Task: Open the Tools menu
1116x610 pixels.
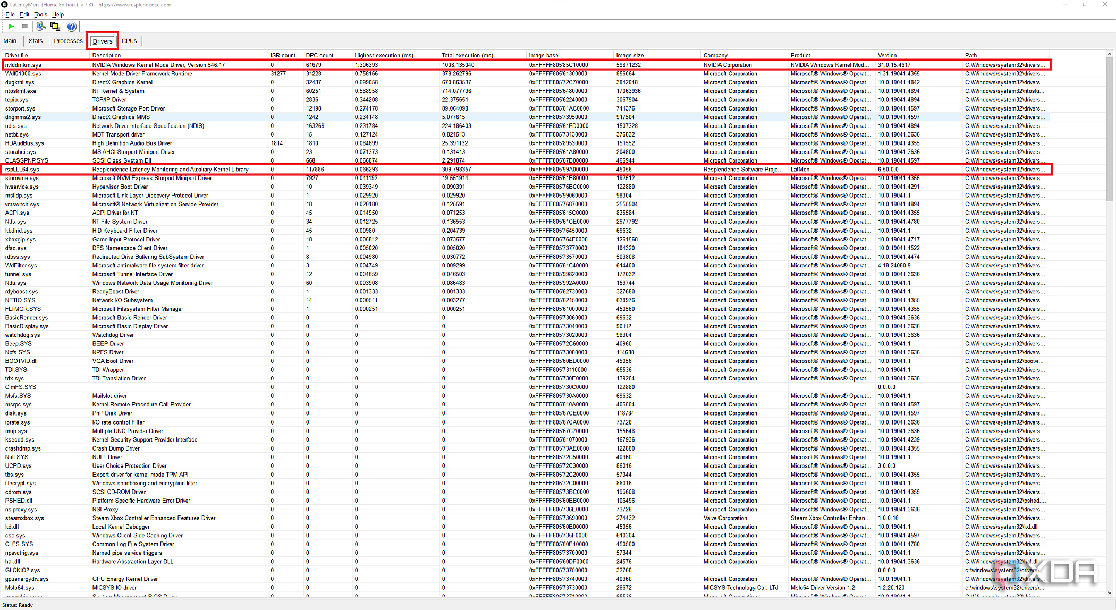Action: tap(40, 14)
